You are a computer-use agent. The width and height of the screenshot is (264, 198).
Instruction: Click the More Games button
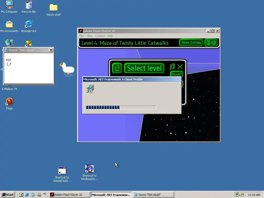click(191, 43)
